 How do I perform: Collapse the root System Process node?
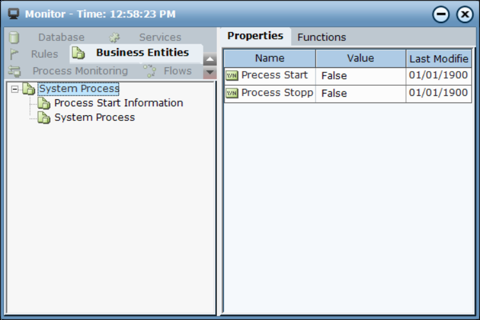(15, 89)
